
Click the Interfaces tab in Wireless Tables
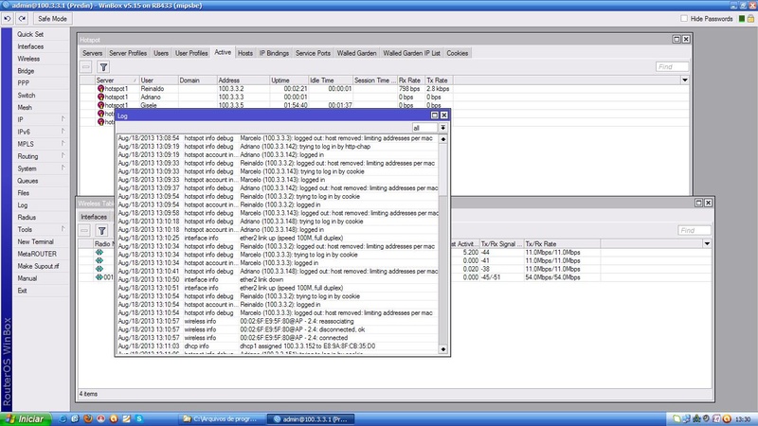94,217
